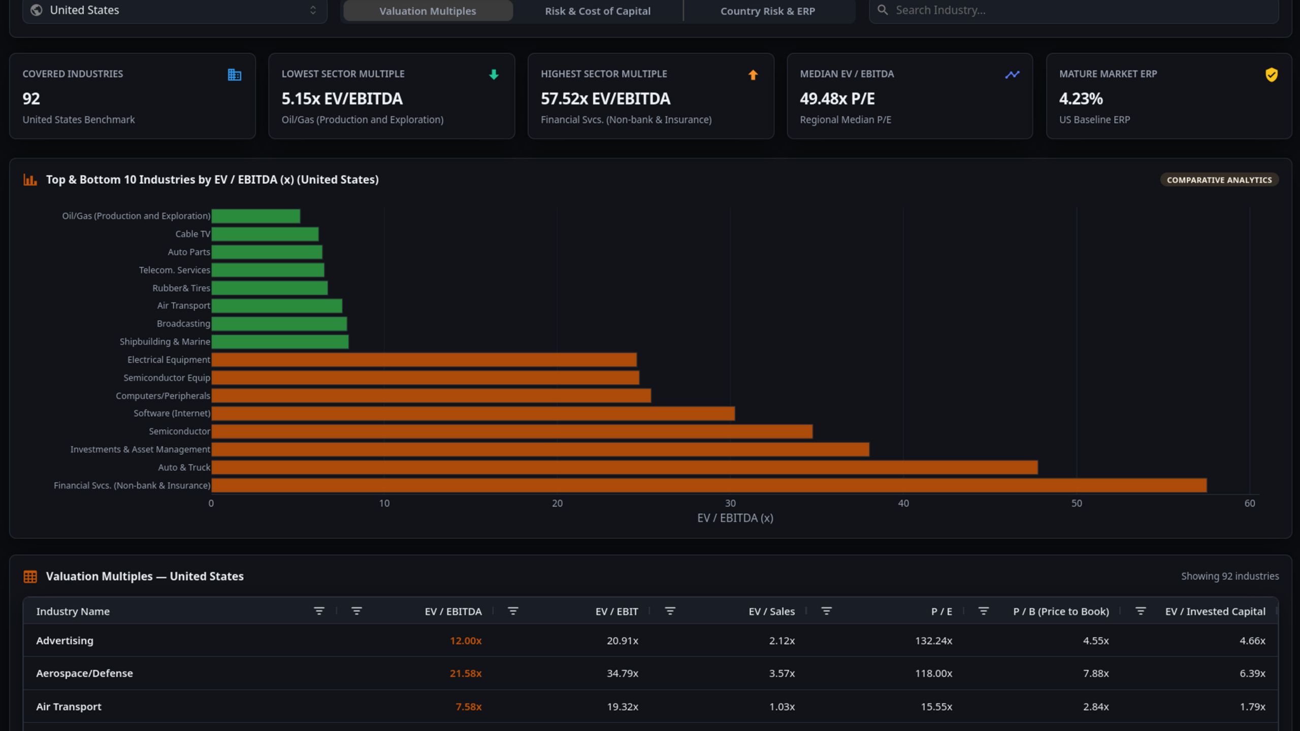
Task: Click the Shipbuilding & Marine chart bar
Action: point(280,342)
